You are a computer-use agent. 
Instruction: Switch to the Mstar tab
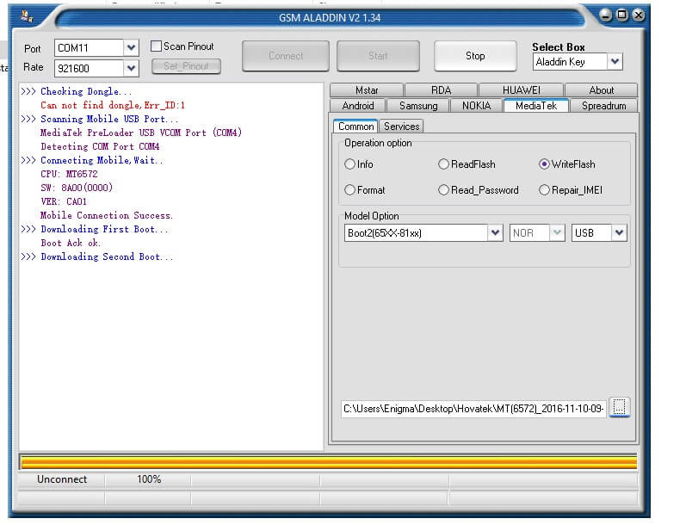click(x=367, y=90)
